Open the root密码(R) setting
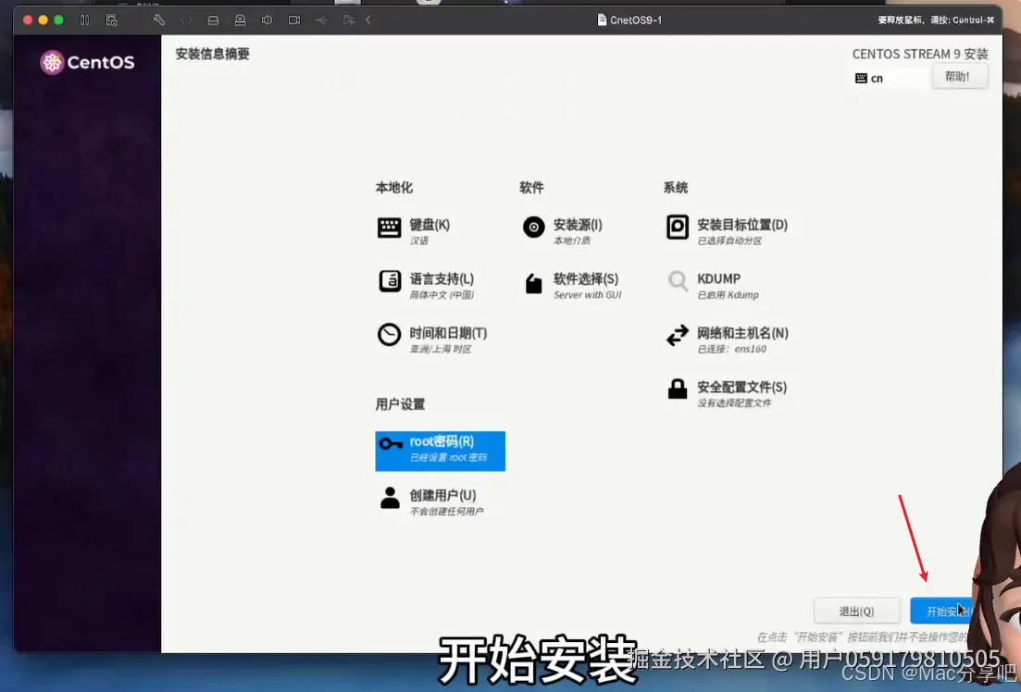Image resolution: width=1021 pixels, height=692 pixels. 441,451
